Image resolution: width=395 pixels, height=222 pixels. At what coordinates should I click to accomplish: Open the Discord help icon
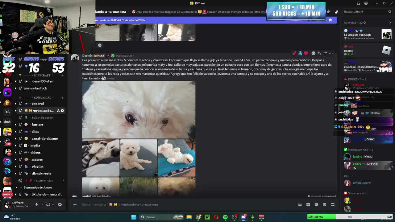[x=366, y=3]
